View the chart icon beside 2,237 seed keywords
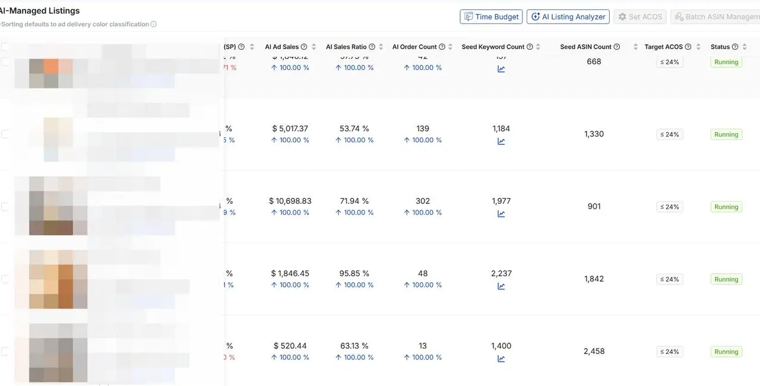 [501, 286]
